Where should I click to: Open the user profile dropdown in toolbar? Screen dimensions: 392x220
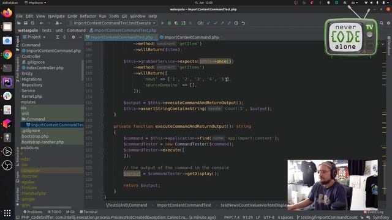[x=58, y=23]
